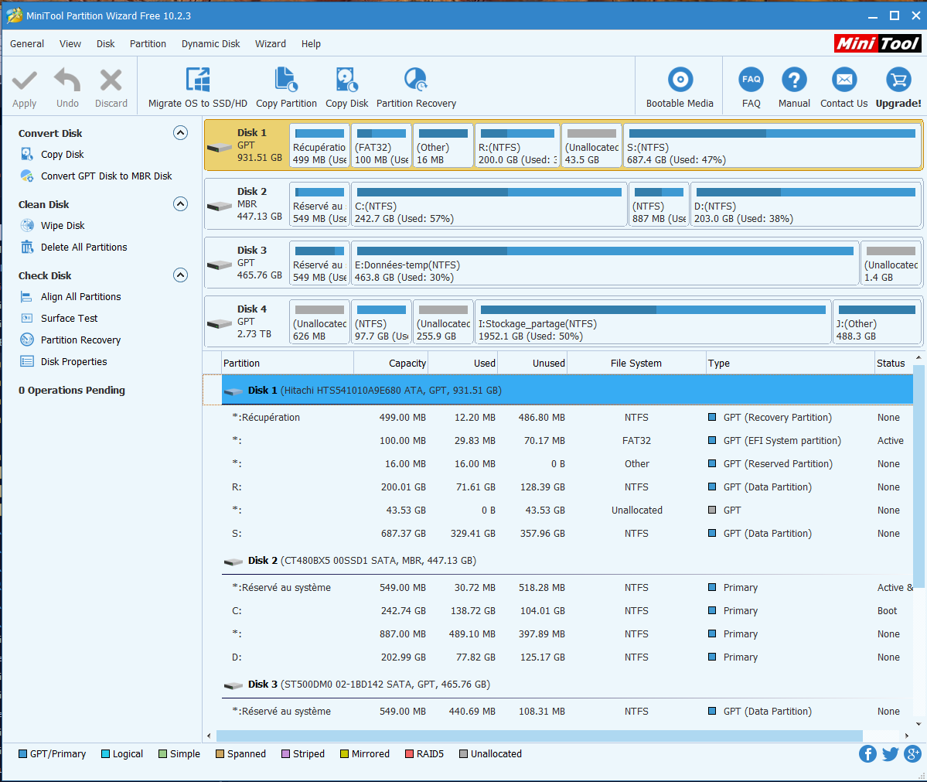Open the Dynamic Disk menu
This screenshot has height=782, width=927.
[x=210, y=44]
